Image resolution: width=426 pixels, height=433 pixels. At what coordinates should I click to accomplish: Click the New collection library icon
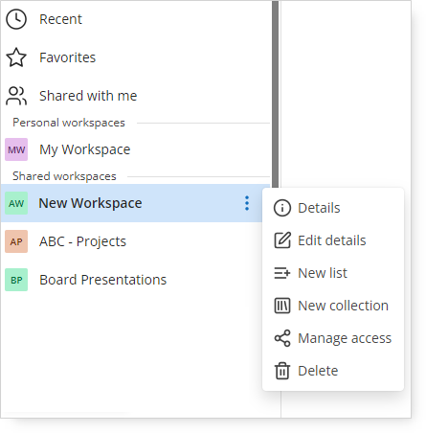[x=282, y=306]
